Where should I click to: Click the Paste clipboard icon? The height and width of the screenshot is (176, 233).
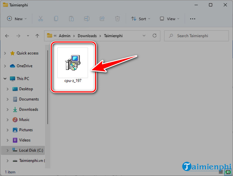(71, 19)
